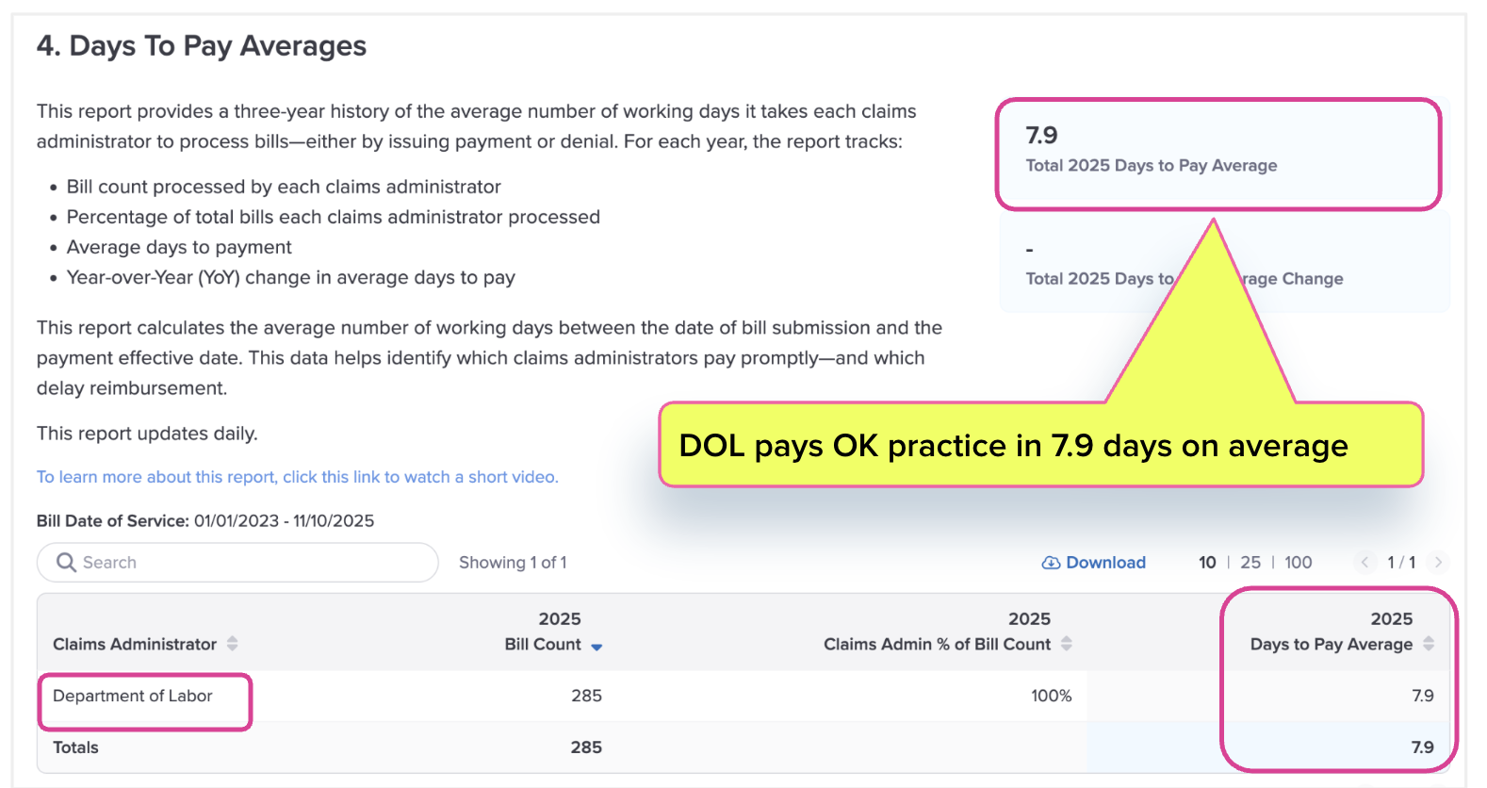Viewport: 1487px width, 788px height.
Task: Show 25 rows per page
Action: 1250,563
